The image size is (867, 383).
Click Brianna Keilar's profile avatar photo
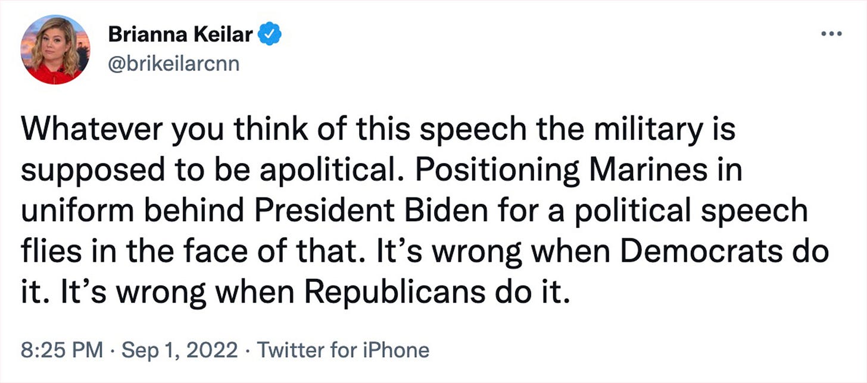[x=55, y=49]
